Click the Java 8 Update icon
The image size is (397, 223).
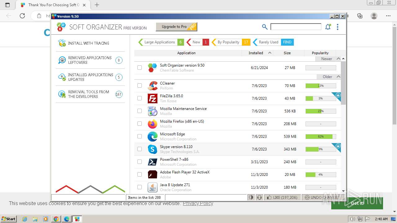[x=152, y=187]
